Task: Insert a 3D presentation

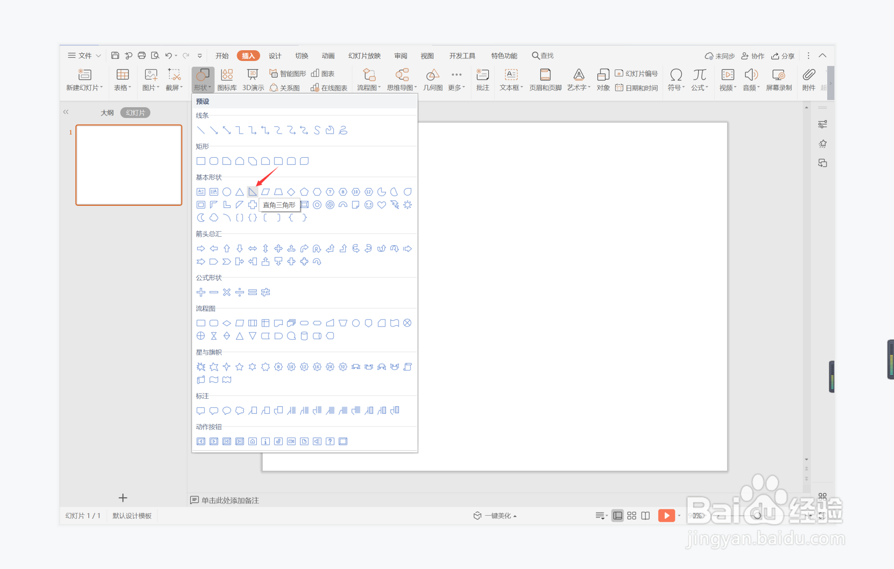Action: click(253, 80)
